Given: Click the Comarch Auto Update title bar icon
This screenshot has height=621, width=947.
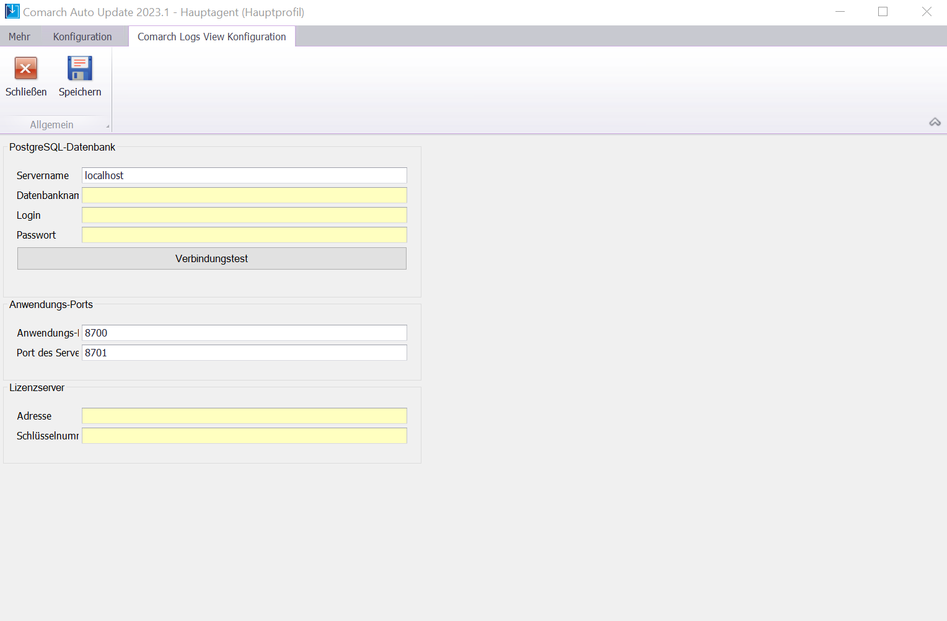Looking at the screenshot, I should [12, 12].
